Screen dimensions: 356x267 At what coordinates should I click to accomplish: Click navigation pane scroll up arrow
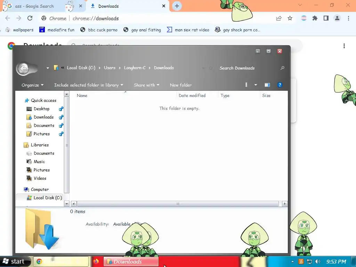[x=67, y=94]
